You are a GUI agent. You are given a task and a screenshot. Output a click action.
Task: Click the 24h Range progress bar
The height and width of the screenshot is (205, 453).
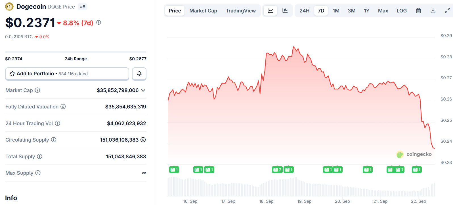[76, 52]
